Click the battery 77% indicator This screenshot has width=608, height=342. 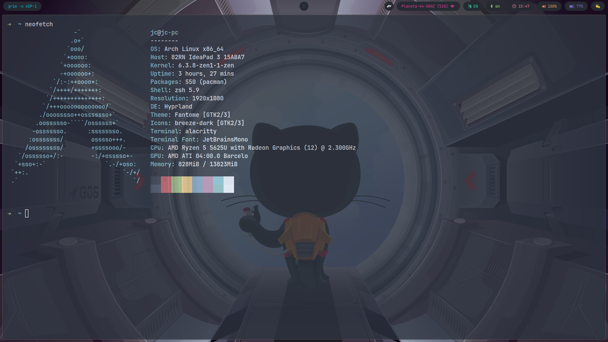577,6
